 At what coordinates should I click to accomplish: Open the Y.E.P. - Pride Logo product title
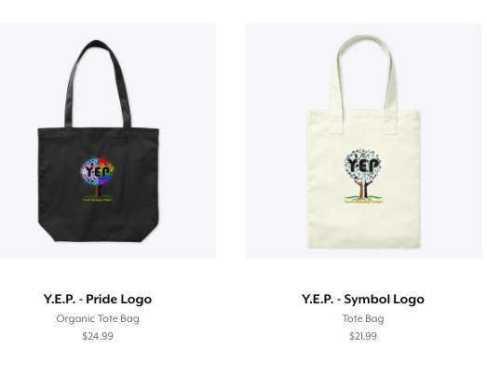tap(98, 299)
